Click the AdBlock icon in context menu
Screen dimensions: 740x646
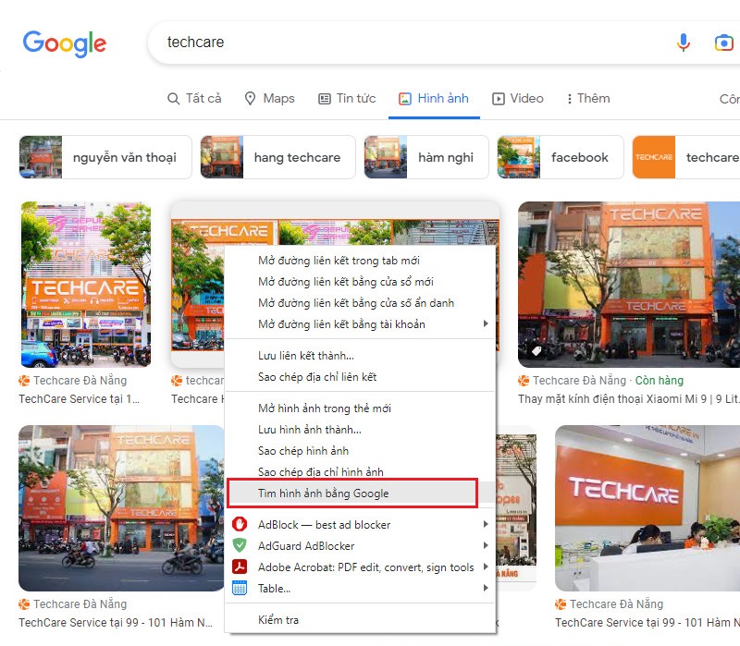[240, 524]
